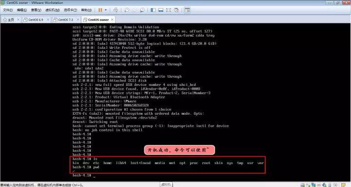Switch to the 主页 home tab
Viewport: 351px width, 187px height.
click(x=9, y=20)
